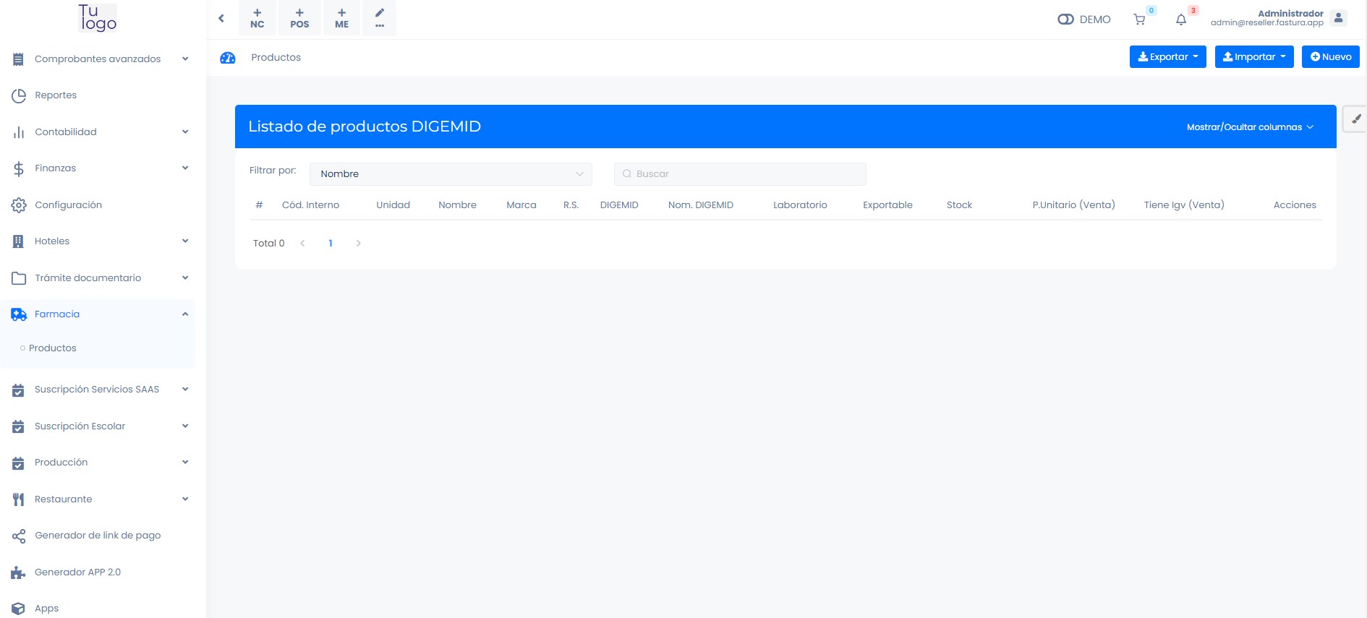Viewport: 1367px width, 618px height.
Task: Open the paintbrush theme customizer
Action: [x=1355, y=119]
